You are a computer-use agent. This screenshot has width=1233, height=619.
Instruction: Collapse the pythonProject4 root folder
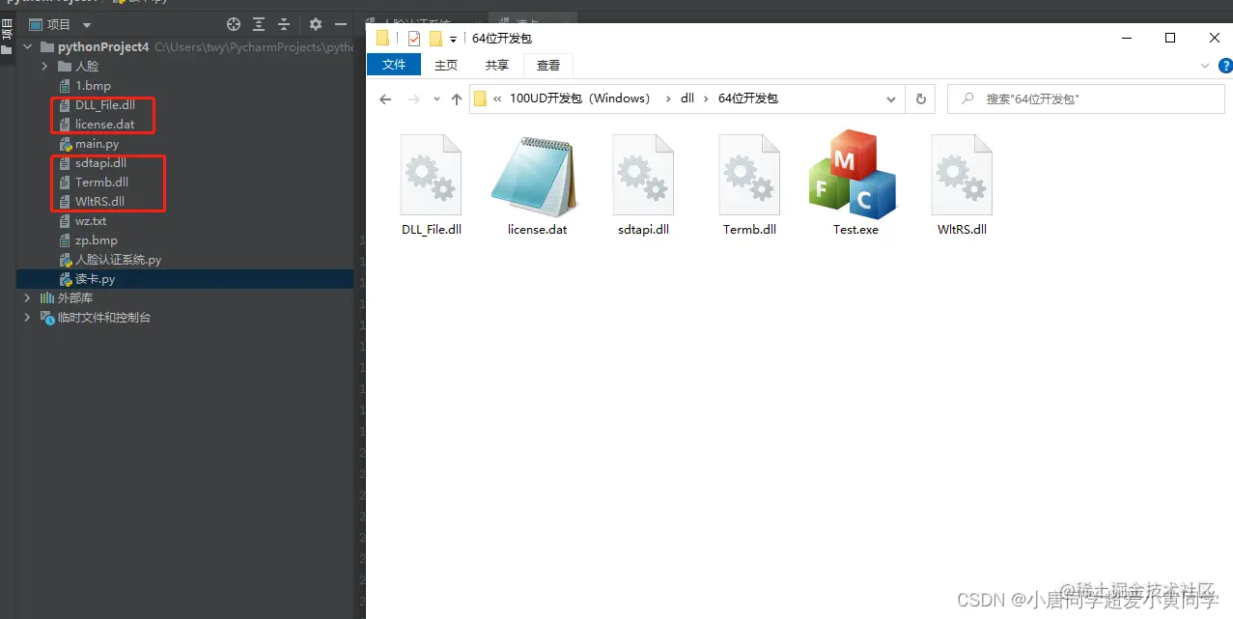(27, 46)
